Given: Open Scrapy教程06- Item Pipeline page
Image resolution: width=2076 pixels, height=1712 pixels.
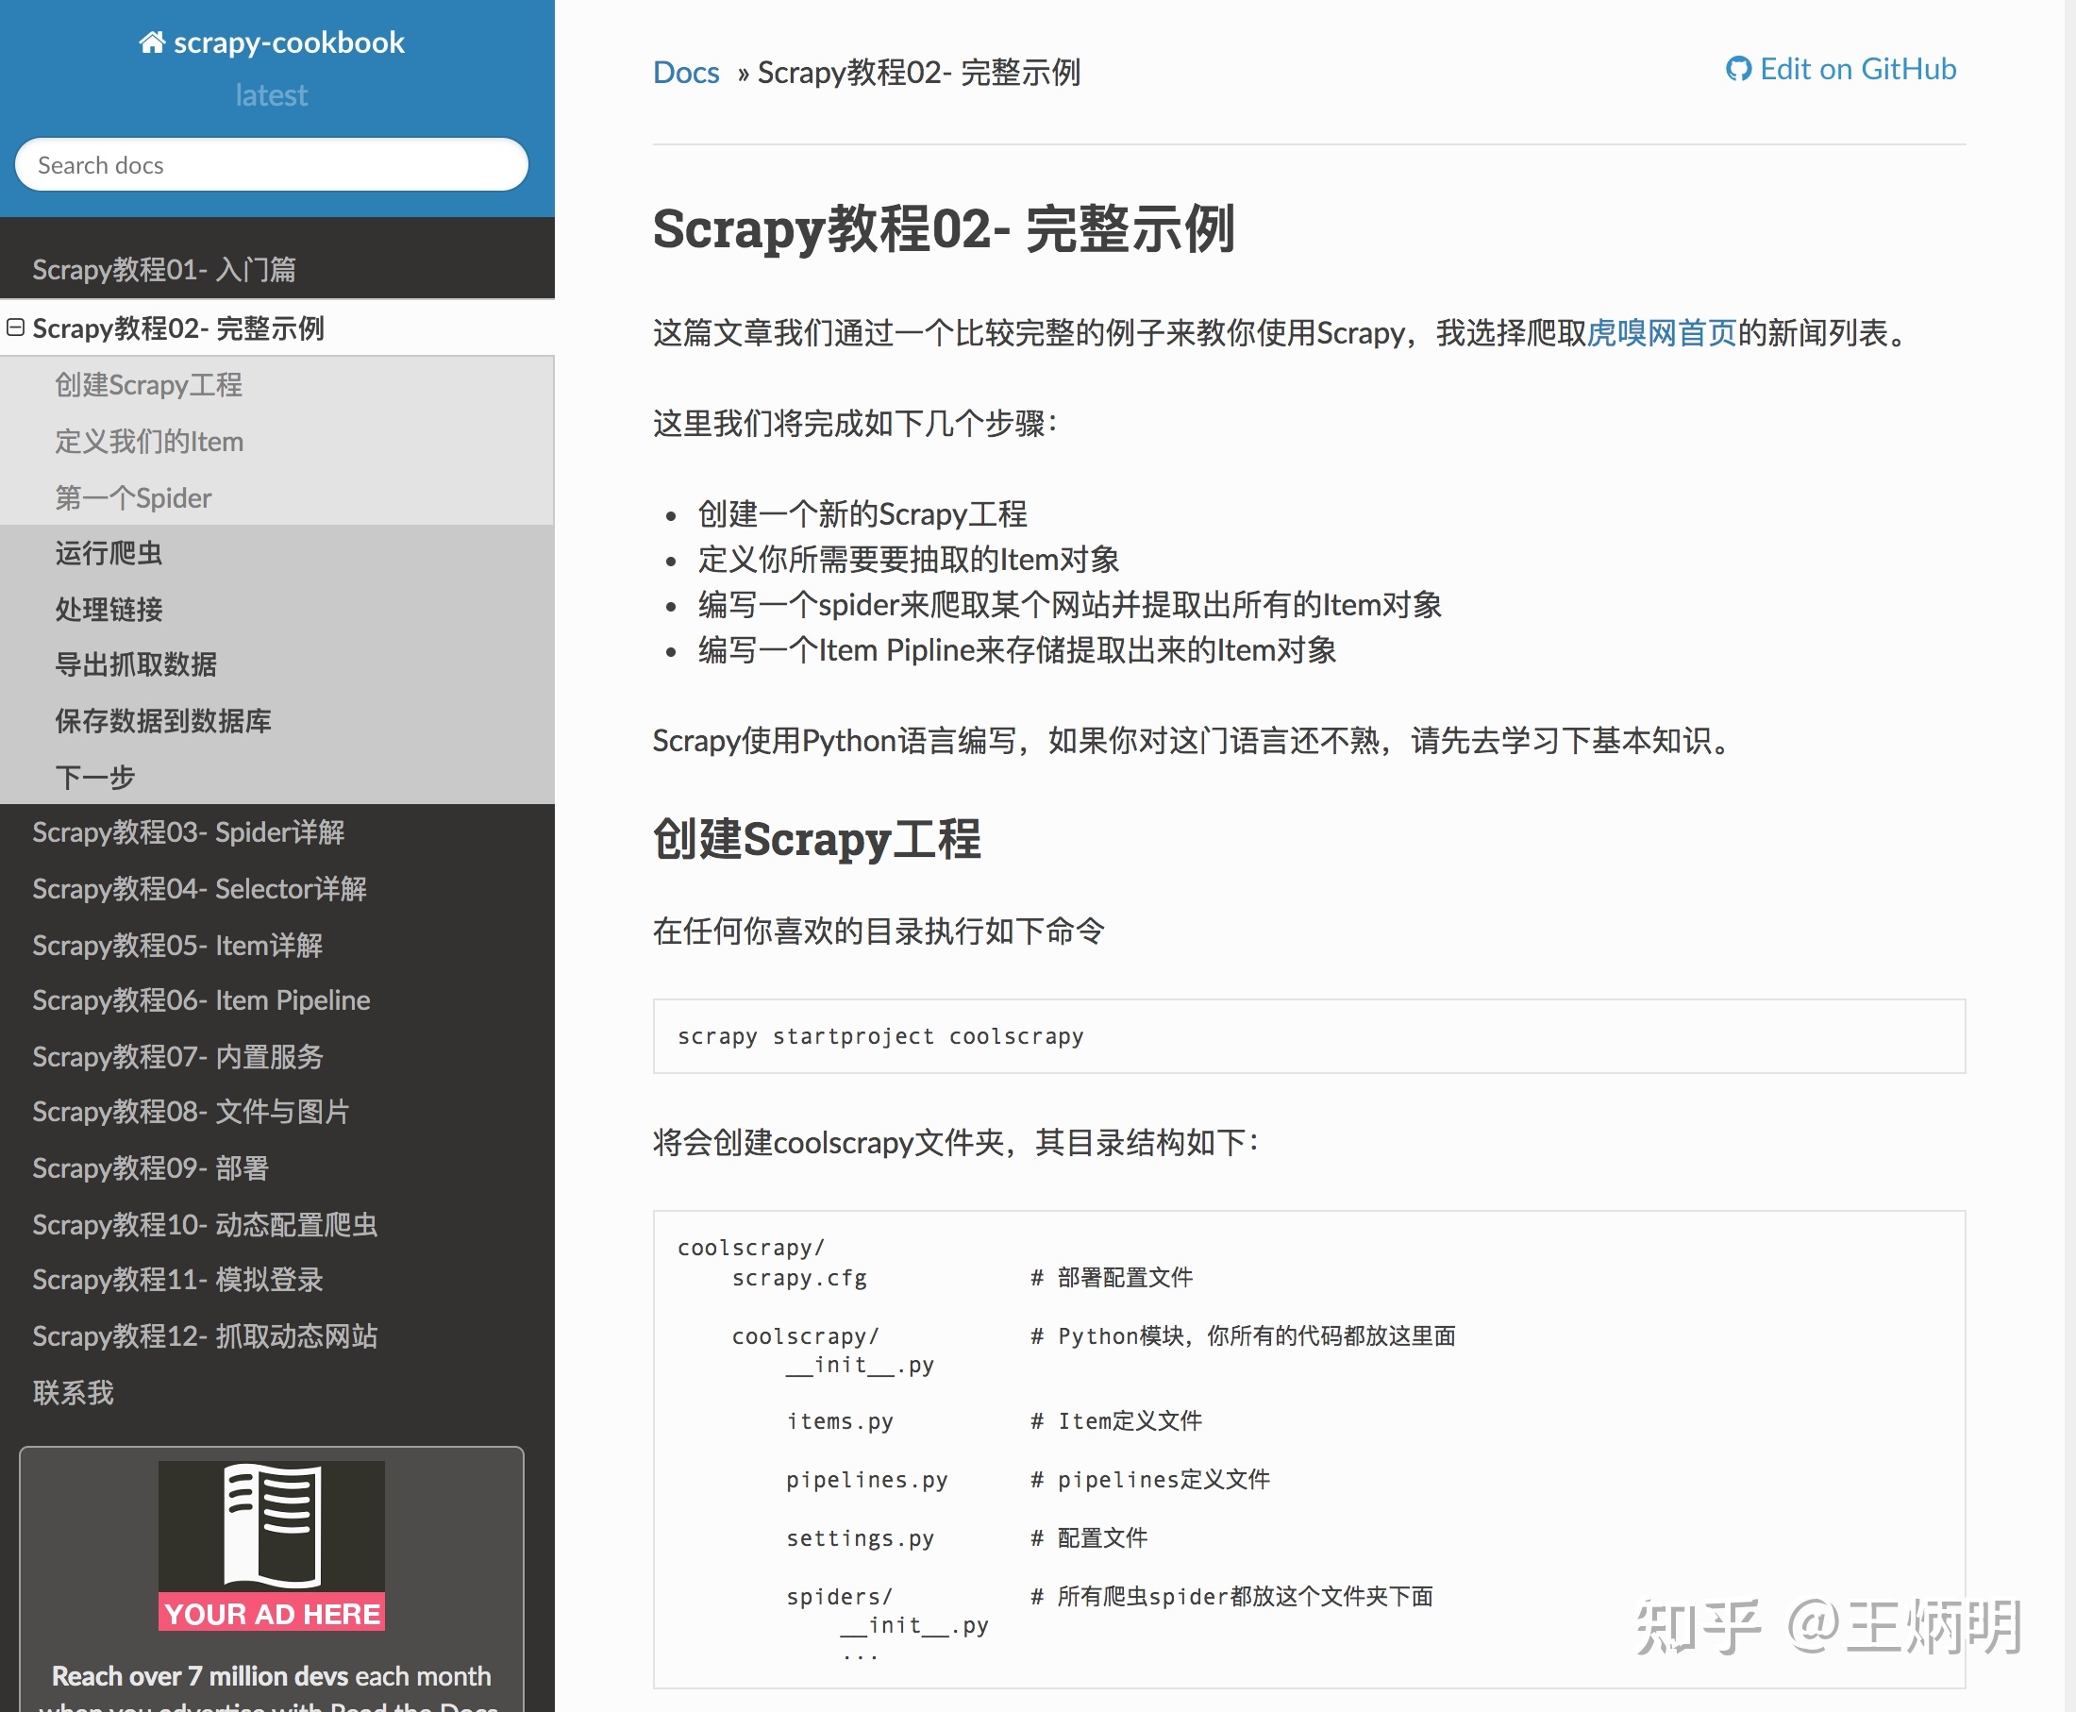Looking at the screenshot, I should pyautogui.click(x=201, y=1000).
